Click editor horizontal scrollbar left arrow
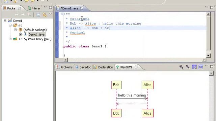 tap(65, 60)
